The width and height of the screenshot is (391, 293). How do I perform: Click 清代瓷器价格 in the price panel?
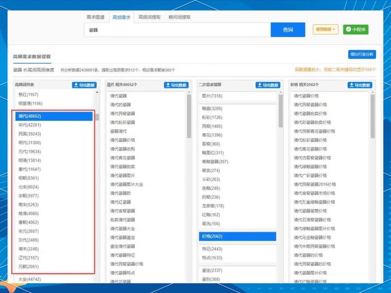coord(306,96)
